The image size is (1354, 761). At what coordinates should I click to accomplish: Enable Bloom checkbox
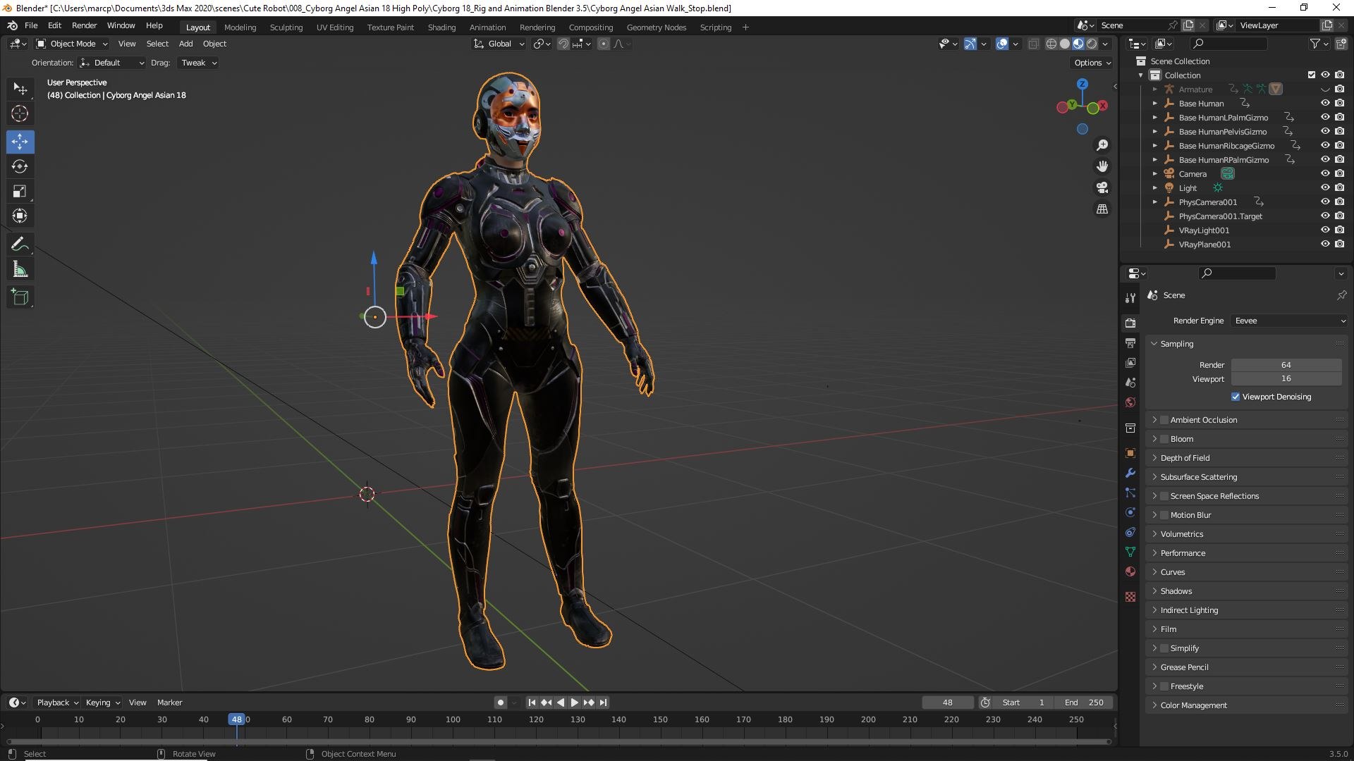(x=1164, y=439)
